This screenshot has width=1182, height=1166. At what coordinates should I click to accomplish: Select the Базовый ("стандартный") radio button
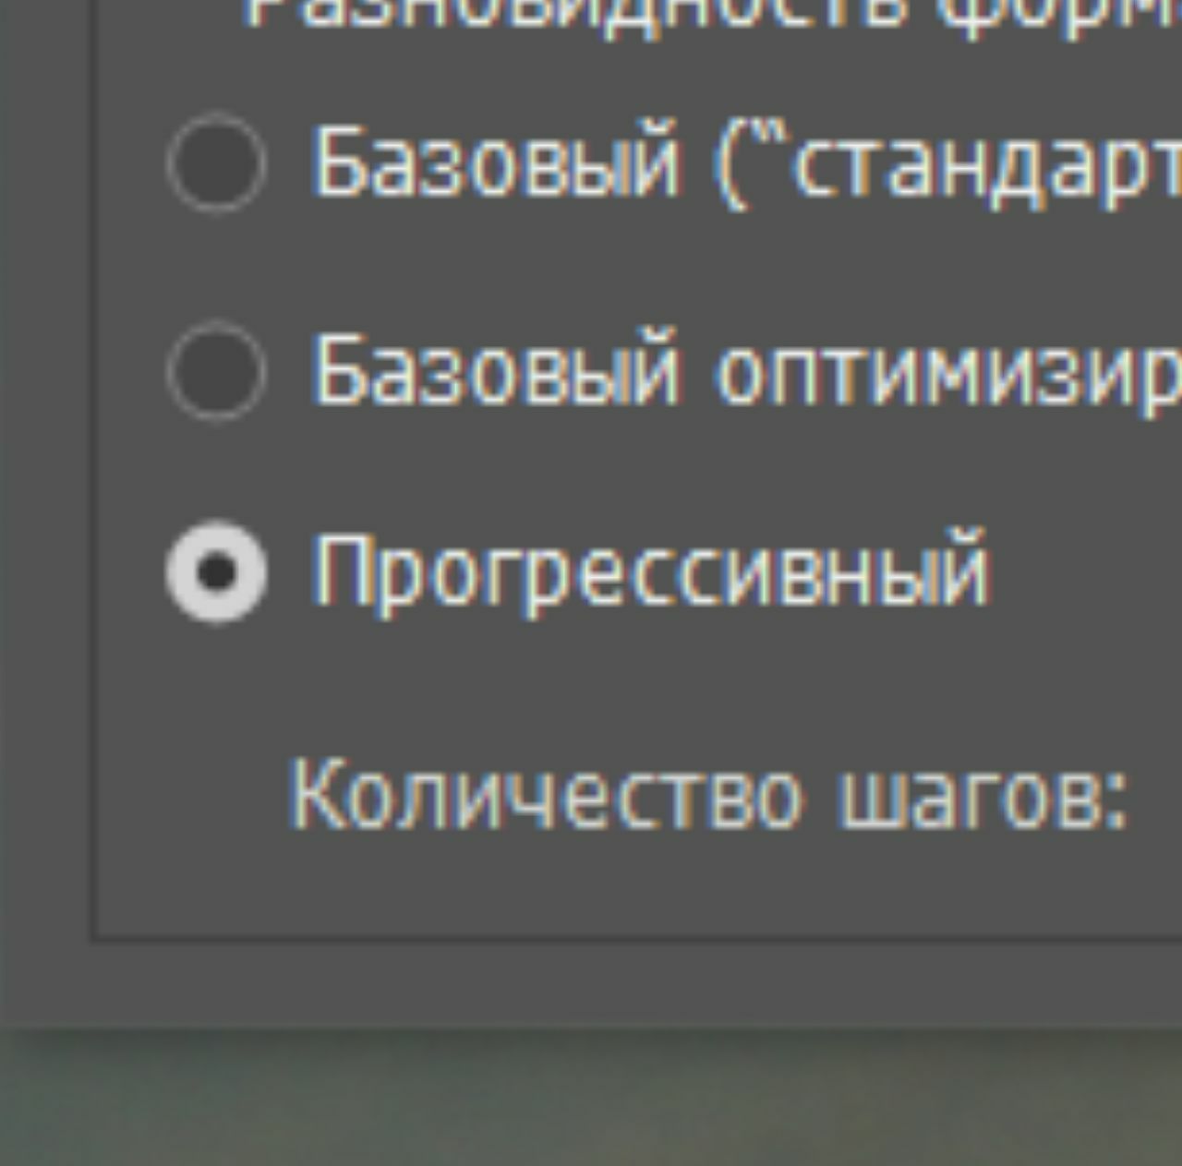217,162
